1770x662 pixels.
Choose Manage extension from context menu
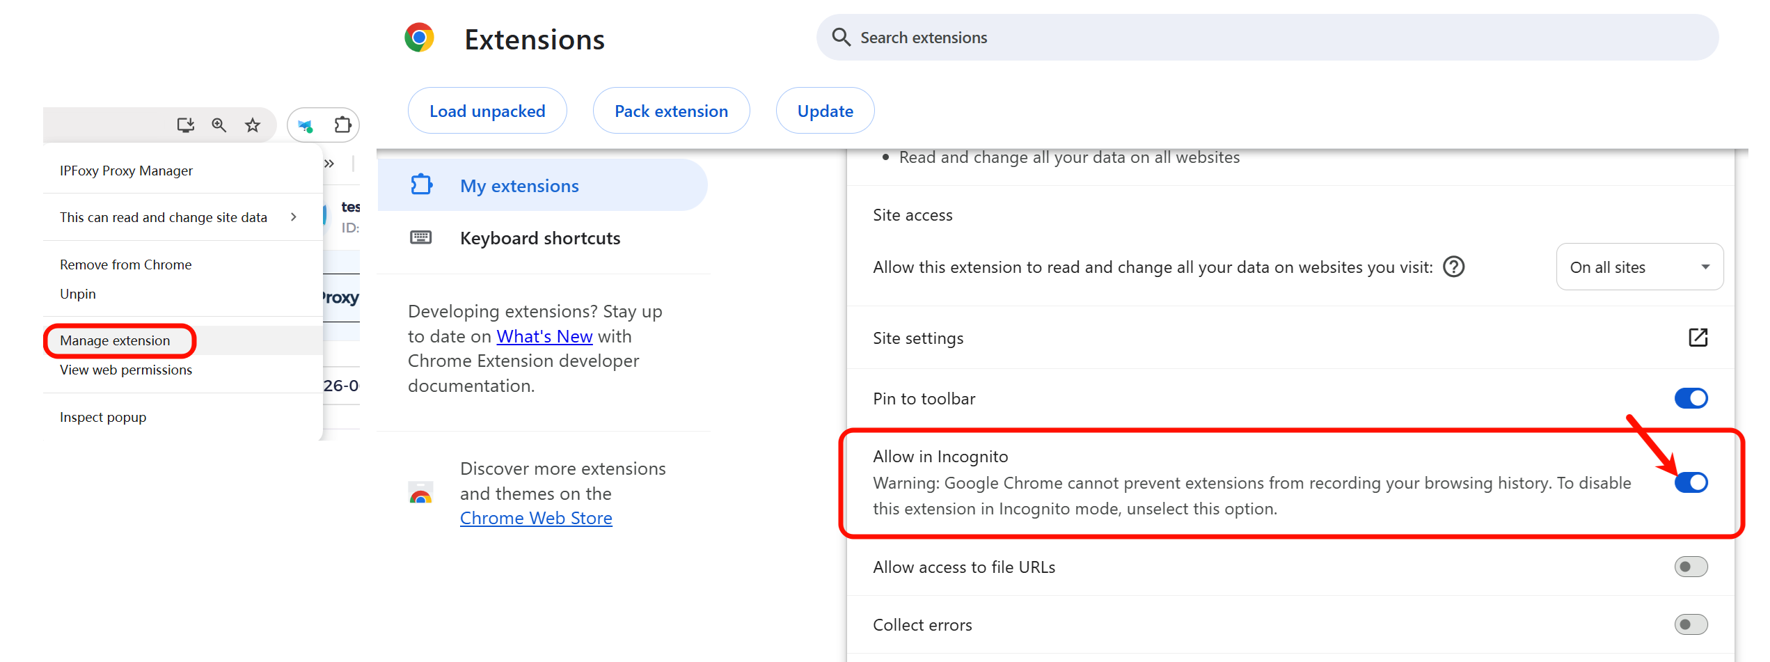183,340
